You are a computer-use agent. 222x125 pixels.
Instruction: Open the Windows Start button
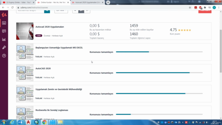point(4,122)
